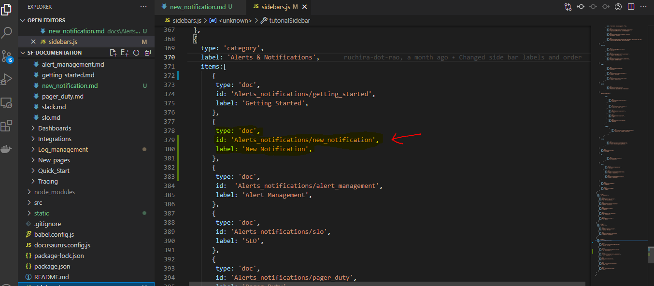Open the Docker view in activity bar
The width and height of the screenshot is (654, 286).
click(7, 149)
